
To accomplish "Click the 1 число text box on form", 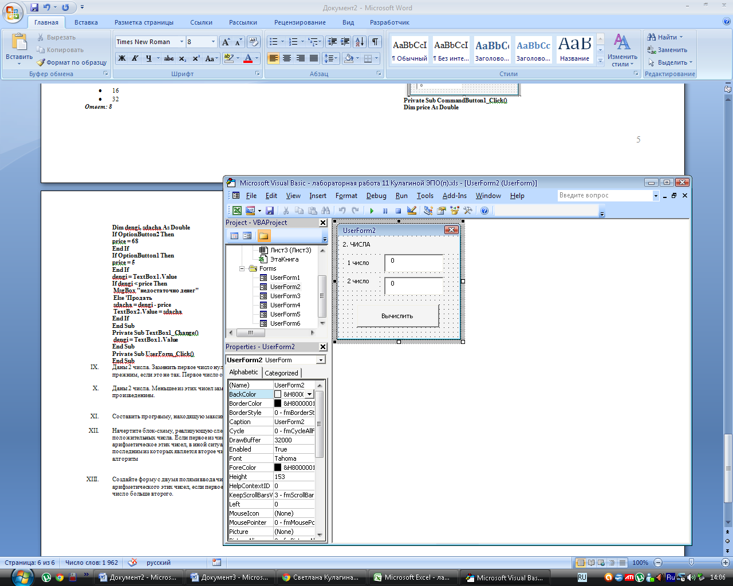I will [x=414, y=263].
